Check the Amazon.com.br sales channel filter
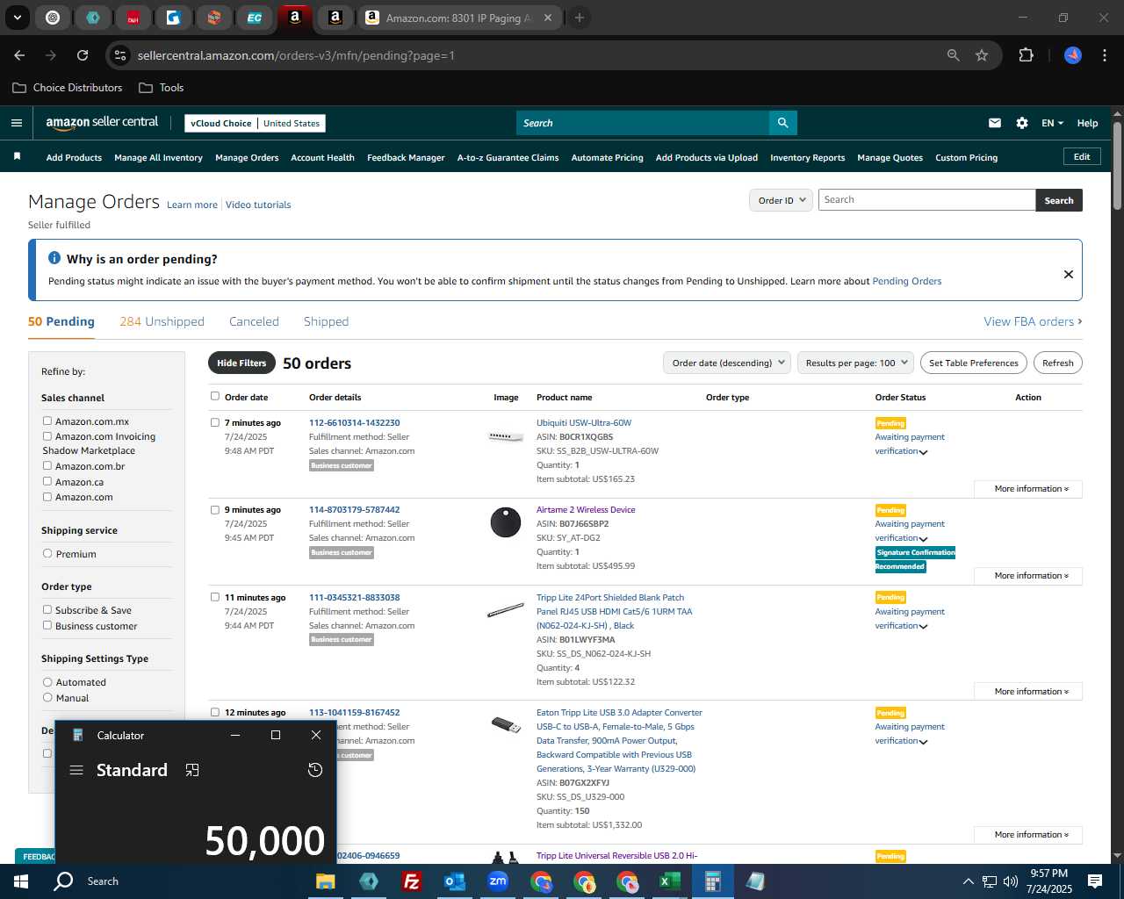This screenshot has height=899, width=1124. (x=47, y=466)
